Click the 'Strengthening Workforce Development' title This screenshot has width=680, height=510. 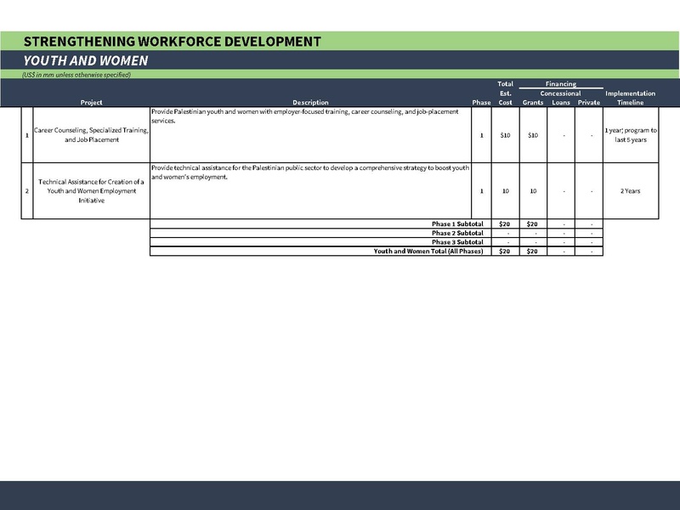tap(173, 41)
